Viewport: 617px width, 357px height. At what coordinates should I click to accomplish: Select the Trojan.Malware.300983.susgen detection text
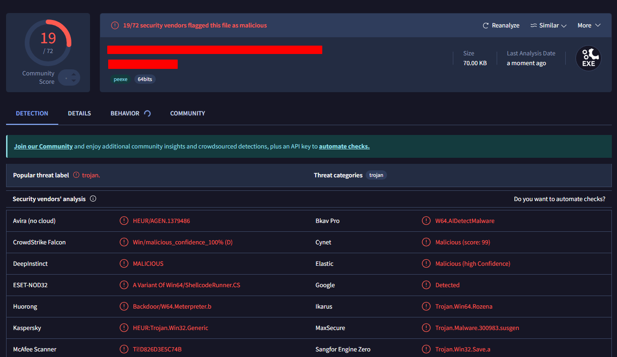[x=477, y=328]
